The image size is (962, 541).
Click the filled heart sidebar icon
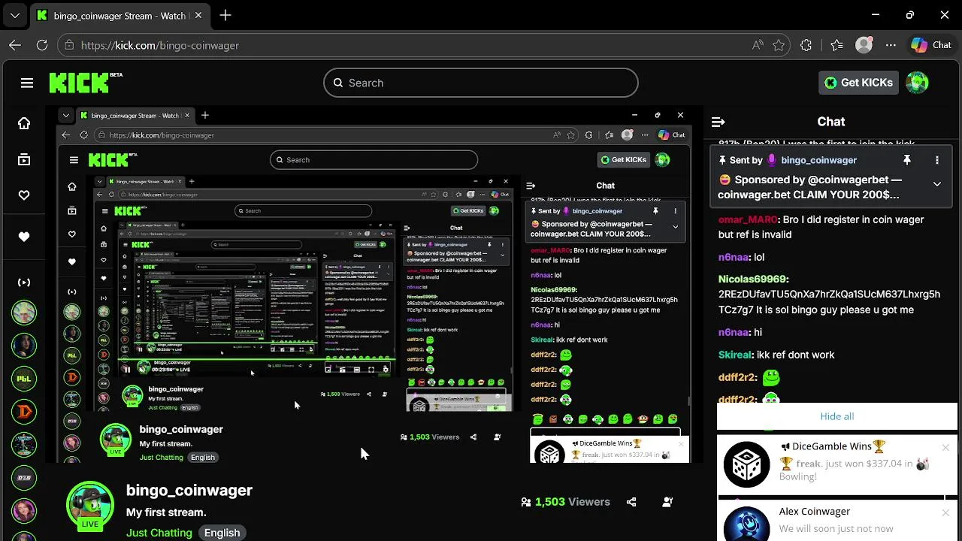coord(24,237)
